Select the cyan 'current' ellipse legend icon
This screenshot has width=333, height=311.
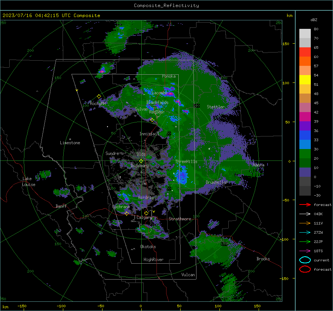[x=305, y=260]
